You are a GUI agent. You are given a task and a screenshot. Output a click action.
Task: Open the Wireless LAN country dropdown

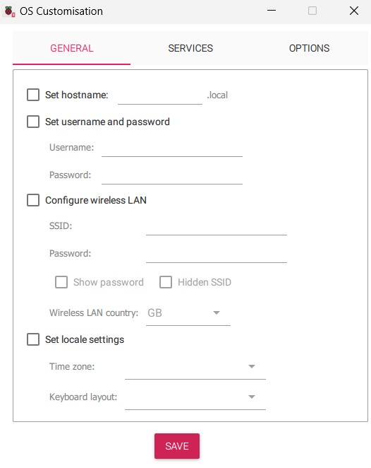click(188, 313)
